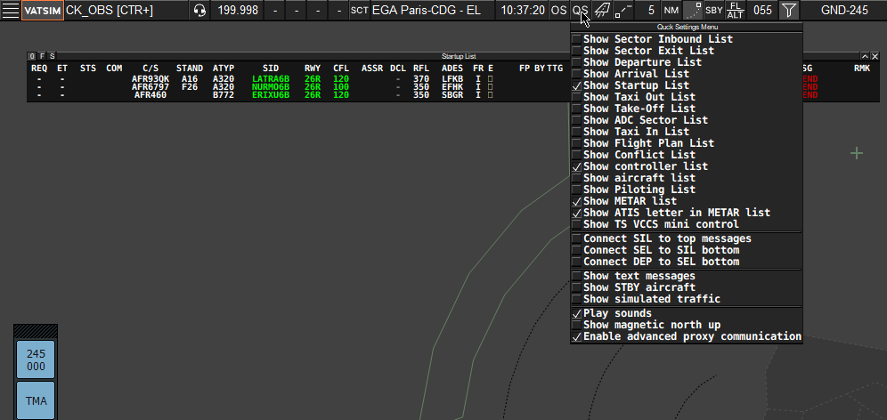Open the SCT sector file button
The height and width of the screenshot is (420, 887).
click(360, 10)
